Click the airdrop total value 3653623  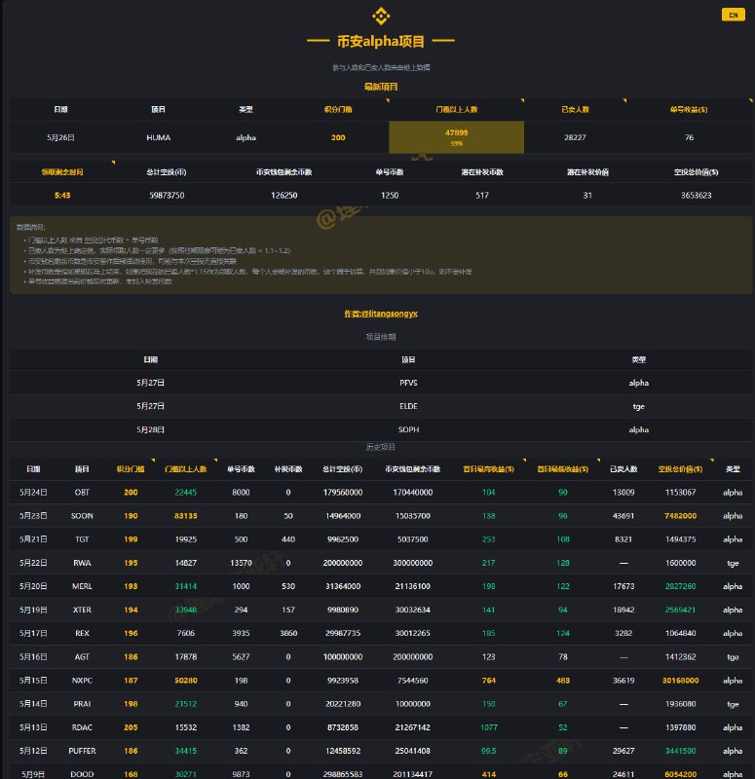(696, 196)
